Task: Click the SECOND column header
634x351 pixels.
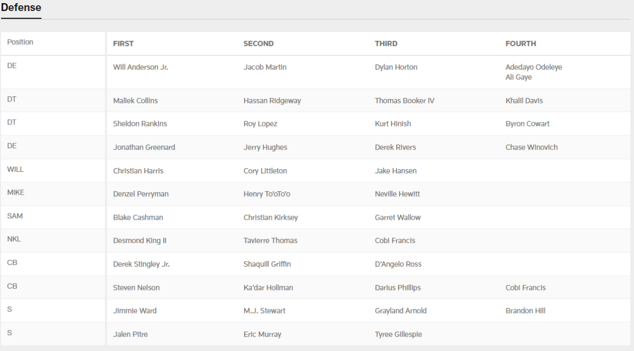Action: pos(258,44)
